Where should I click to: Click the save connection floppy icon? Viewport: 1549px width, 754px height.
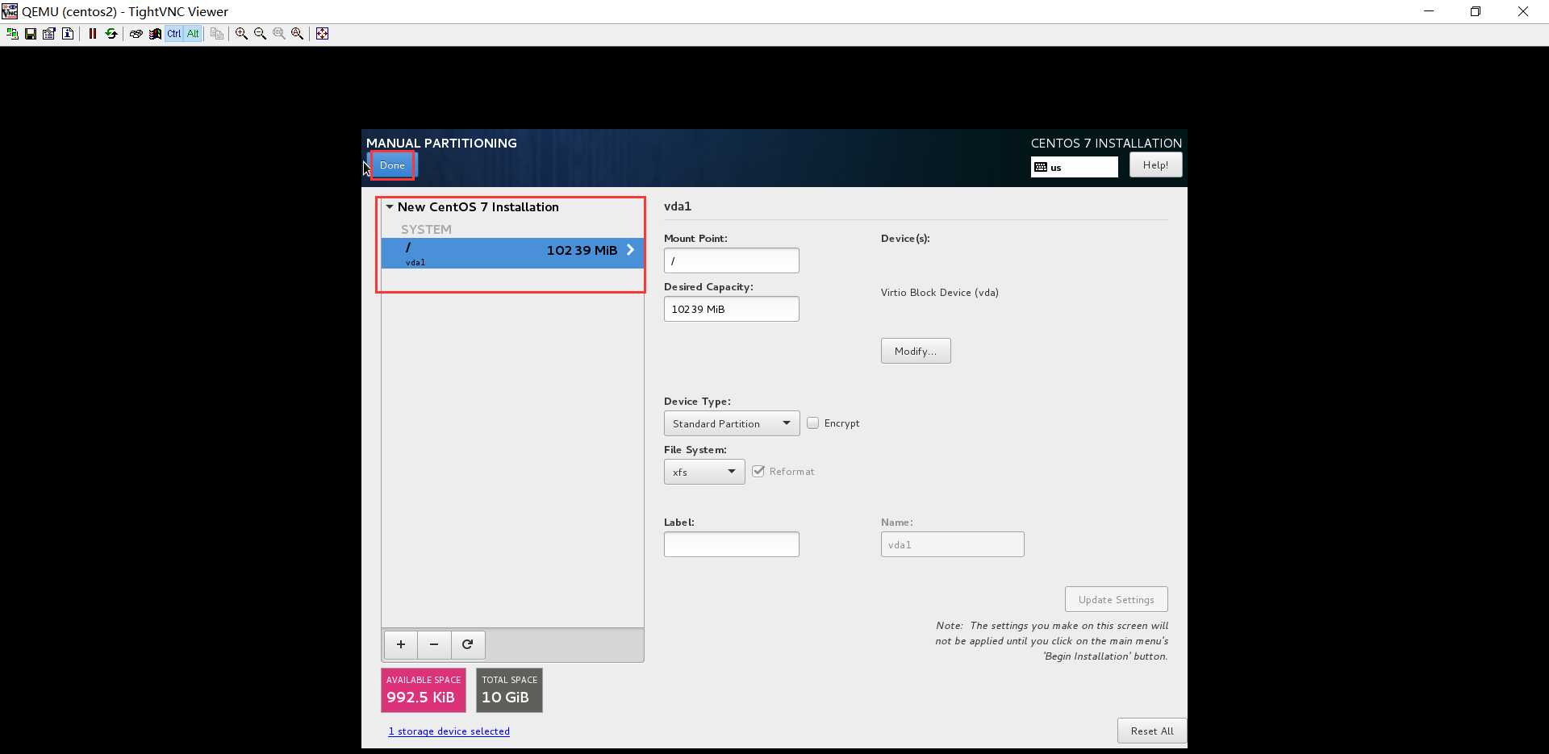pyautogui.click(x=31, y=34)
